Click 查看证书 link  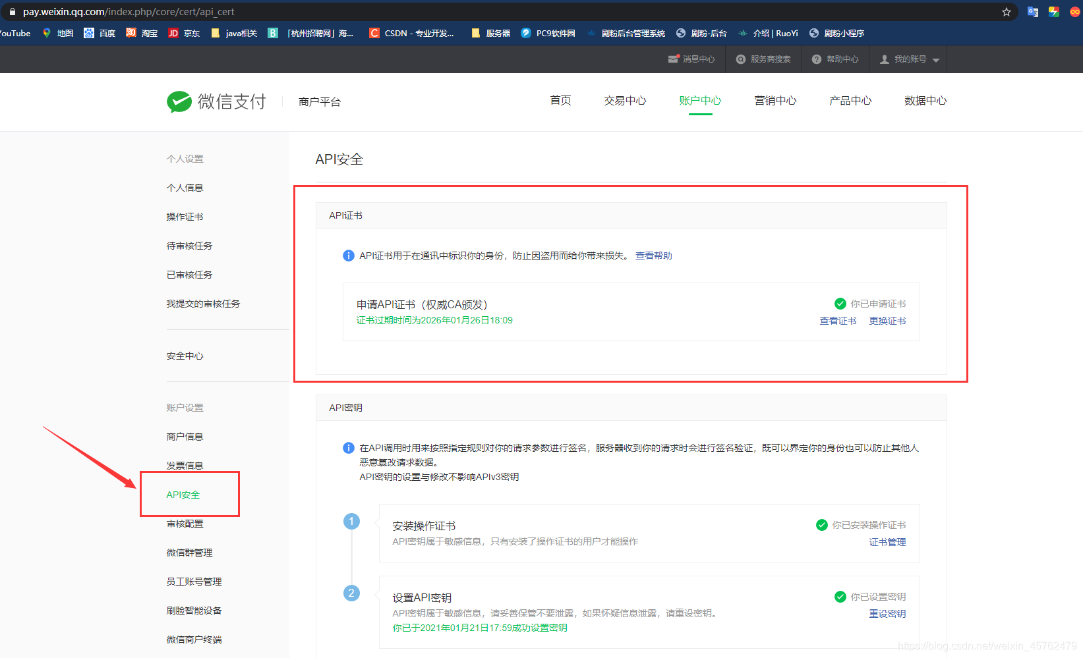tap(838, 321)
